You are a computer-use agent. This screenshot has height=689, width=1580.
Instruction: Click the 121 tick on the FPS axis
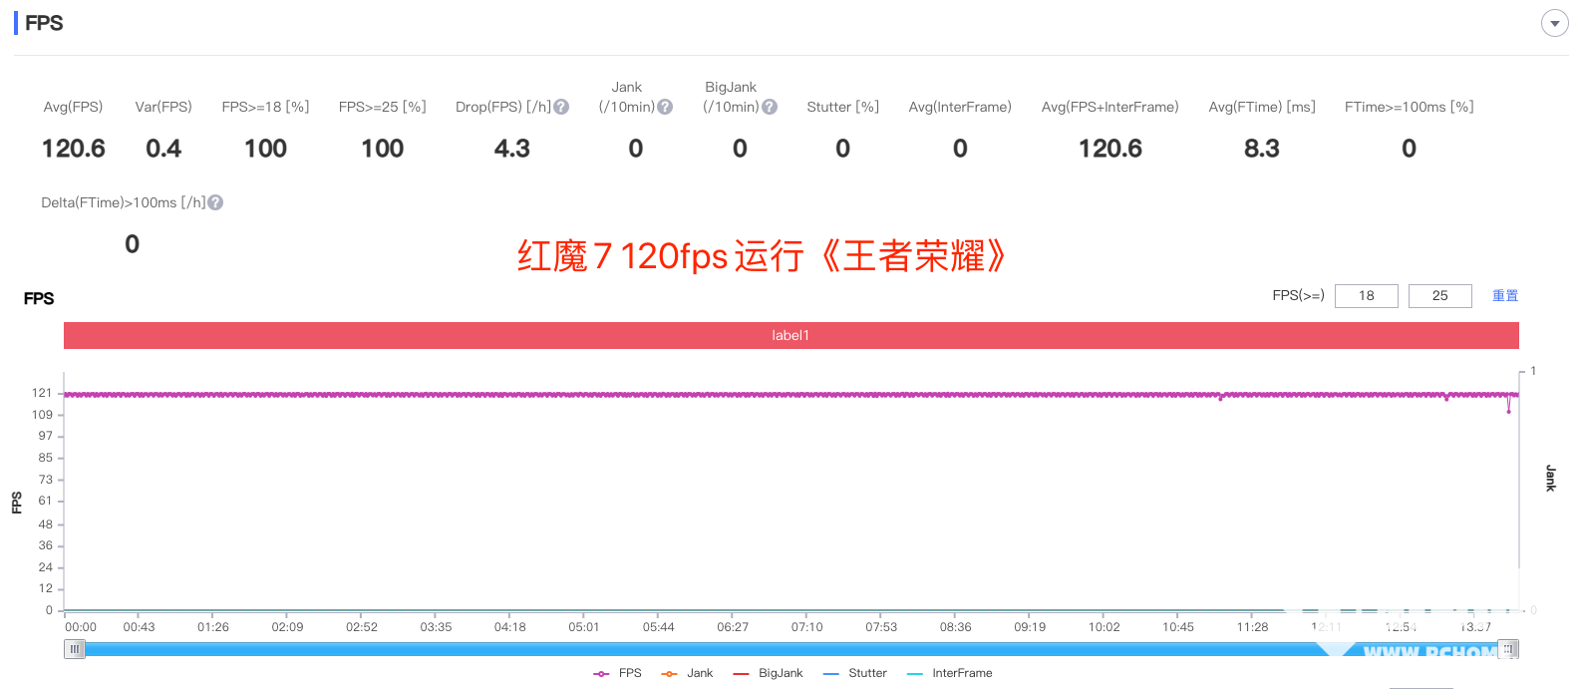pyautogui.click(x=42, y=393)
